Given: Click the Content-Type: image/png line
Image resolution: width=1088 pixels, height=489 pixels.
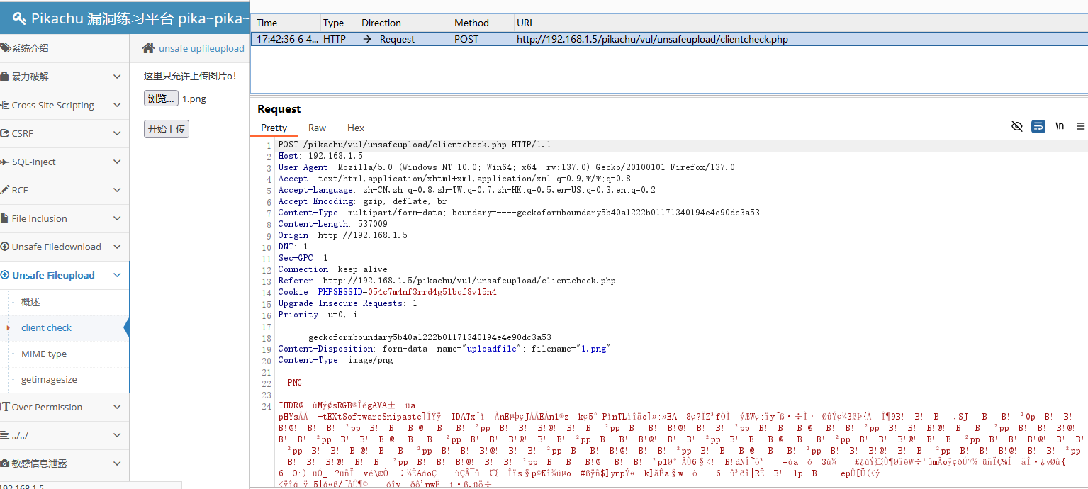Looking at the screenshot, I should (x=335, y=360).
